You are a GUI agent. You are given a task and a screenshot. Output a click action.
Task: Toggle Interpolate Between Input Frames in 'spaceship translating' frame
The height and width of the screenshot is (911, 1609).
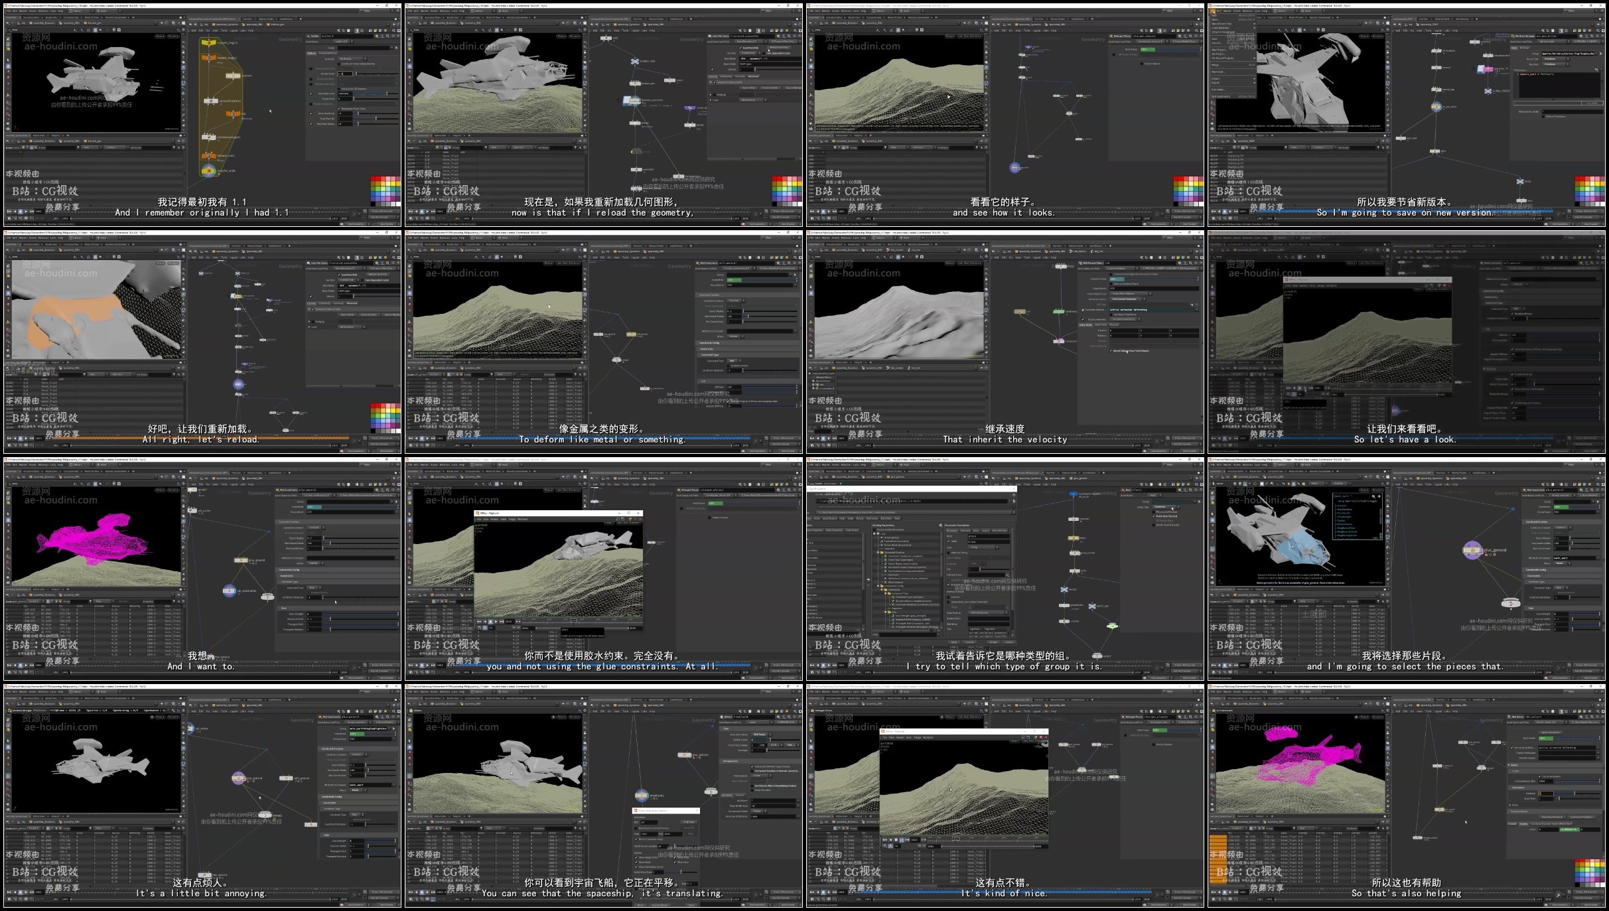(752, 766)
